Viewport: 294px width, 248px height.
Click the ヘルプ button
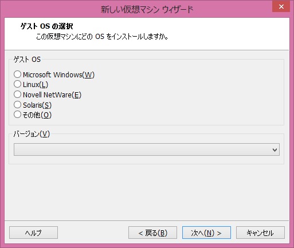(x=33, y=233)
